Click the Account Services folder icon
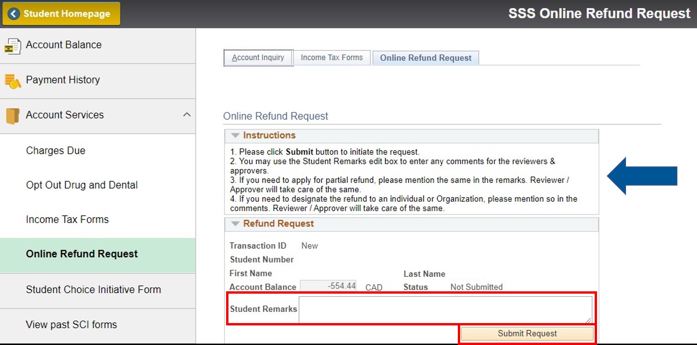Image resolution: width=697 pixels, height=345 pixels. coord(13,116)
